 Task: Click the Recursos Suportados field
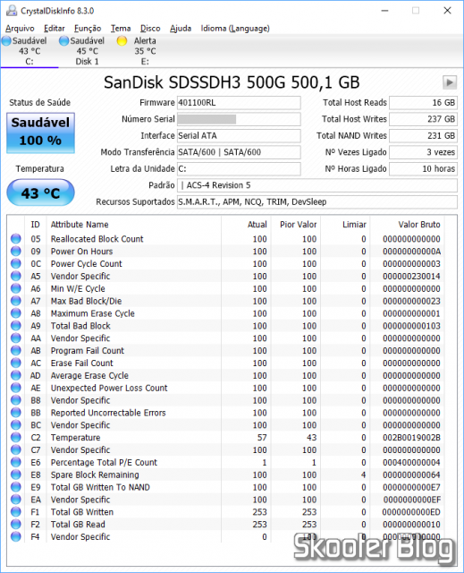pos(317,201)
